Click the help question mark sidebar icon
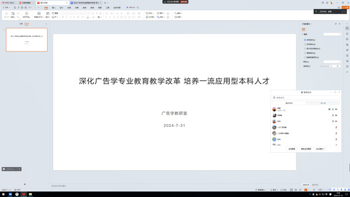350x197 pixels. pos(347,67)
